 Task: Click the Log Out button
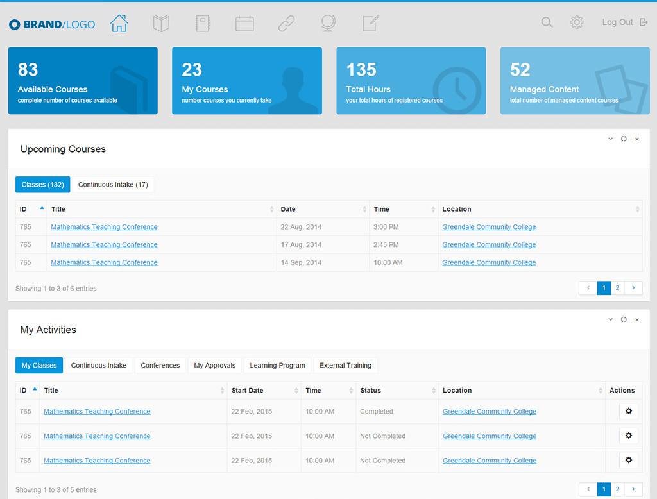617,22
